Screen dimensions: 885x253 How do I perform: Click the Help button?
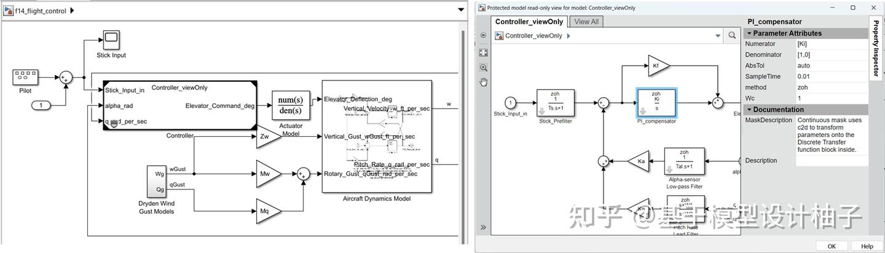[x=867, y=246]
